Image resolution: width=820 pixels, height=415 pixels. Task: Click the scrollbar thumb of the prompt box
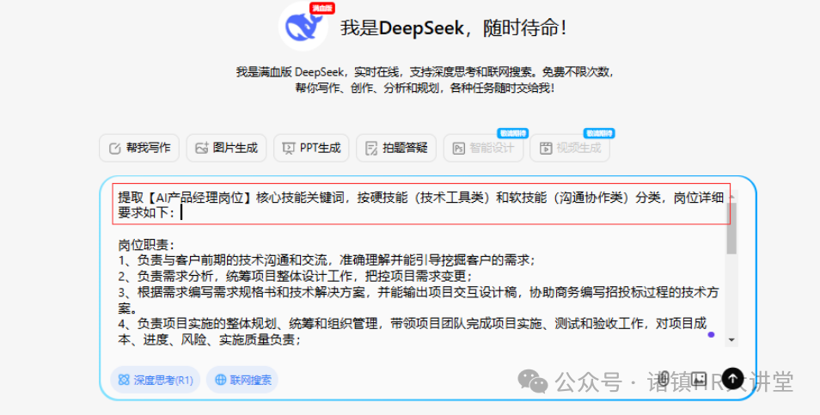click(x=731, y=229)
